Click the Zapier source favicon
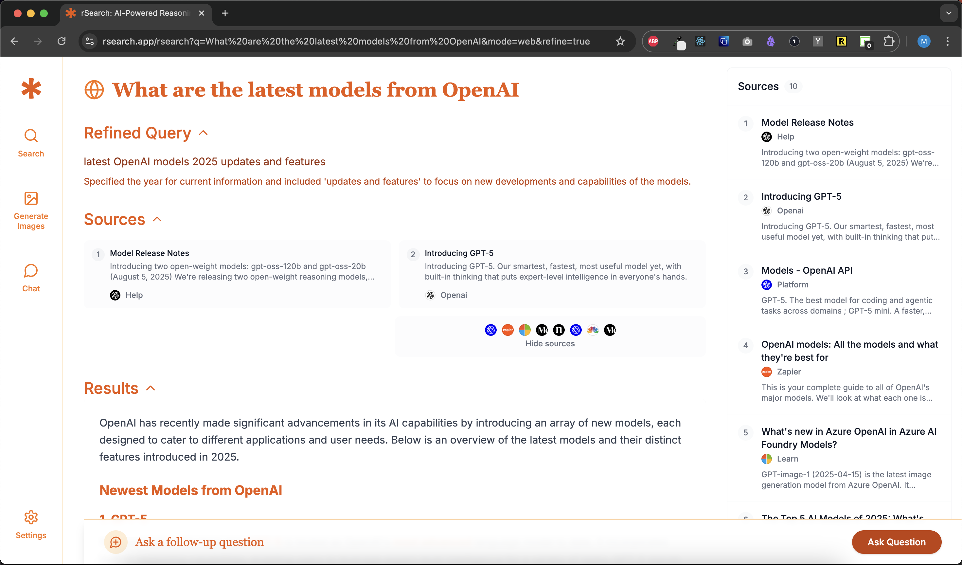Screen dimensions: 962x565 [507, 330]
